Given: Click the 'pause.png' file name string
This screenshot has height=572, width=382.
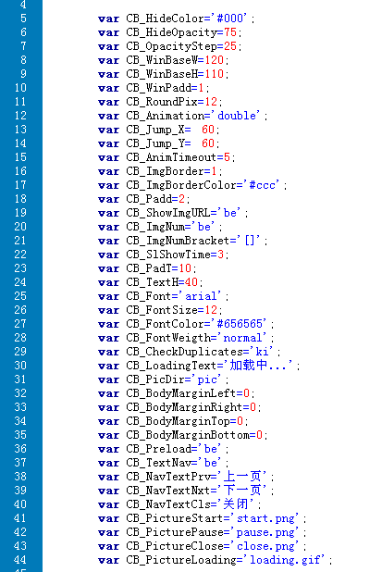Looking at the screenshot, I should (x=265, y=532).
